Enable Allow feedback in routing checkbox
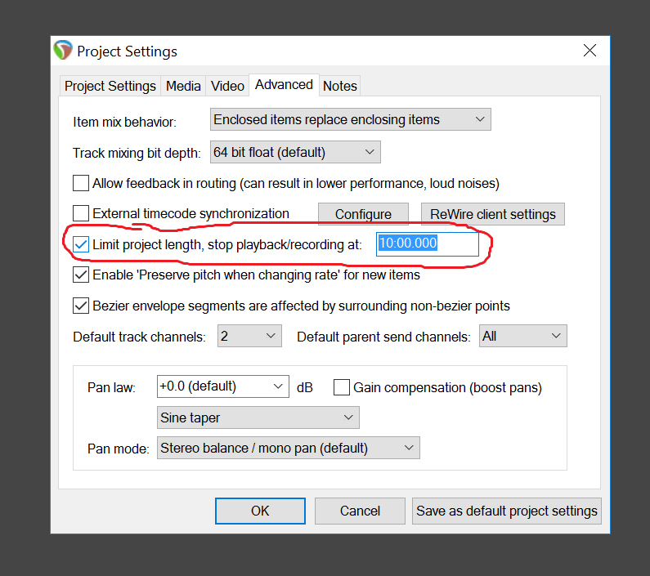This screenshot has width=650, height=576. click(81, 183)
